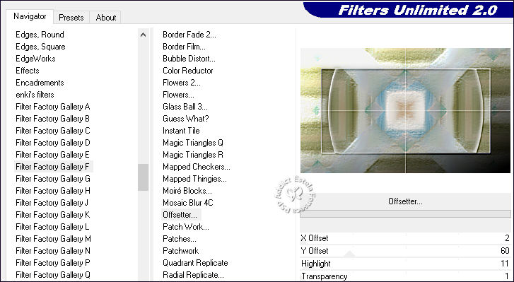The image size is (514, 282).
Task: Click the category list scroll-up arrow
Action: coord(143,35)
